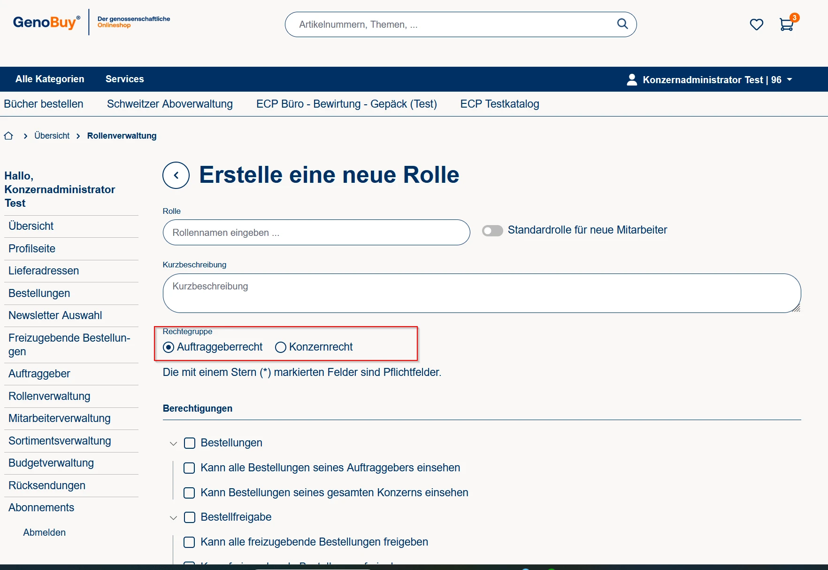This screenshot has height=570, width=828.
Task: Open the Alle Kategorien menu
Action: tap(50, 79)
